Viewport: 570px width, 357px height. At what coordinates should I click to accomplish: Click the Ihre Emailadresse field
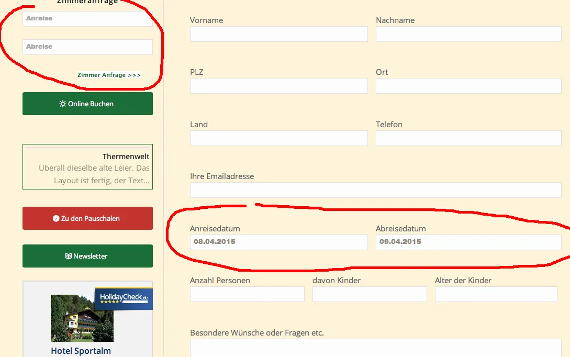click(375, 190)
